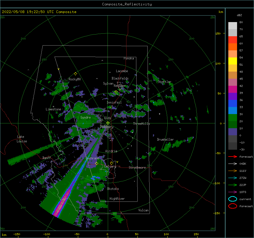Click the RedDeer city label
This screenshot has height=238, width=254.
click(120, 86)
